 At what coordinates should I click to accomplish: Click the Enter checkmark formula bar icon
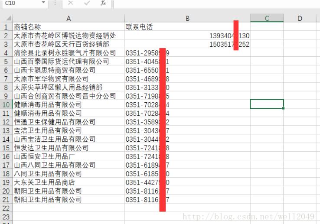(x=87, y=3)
